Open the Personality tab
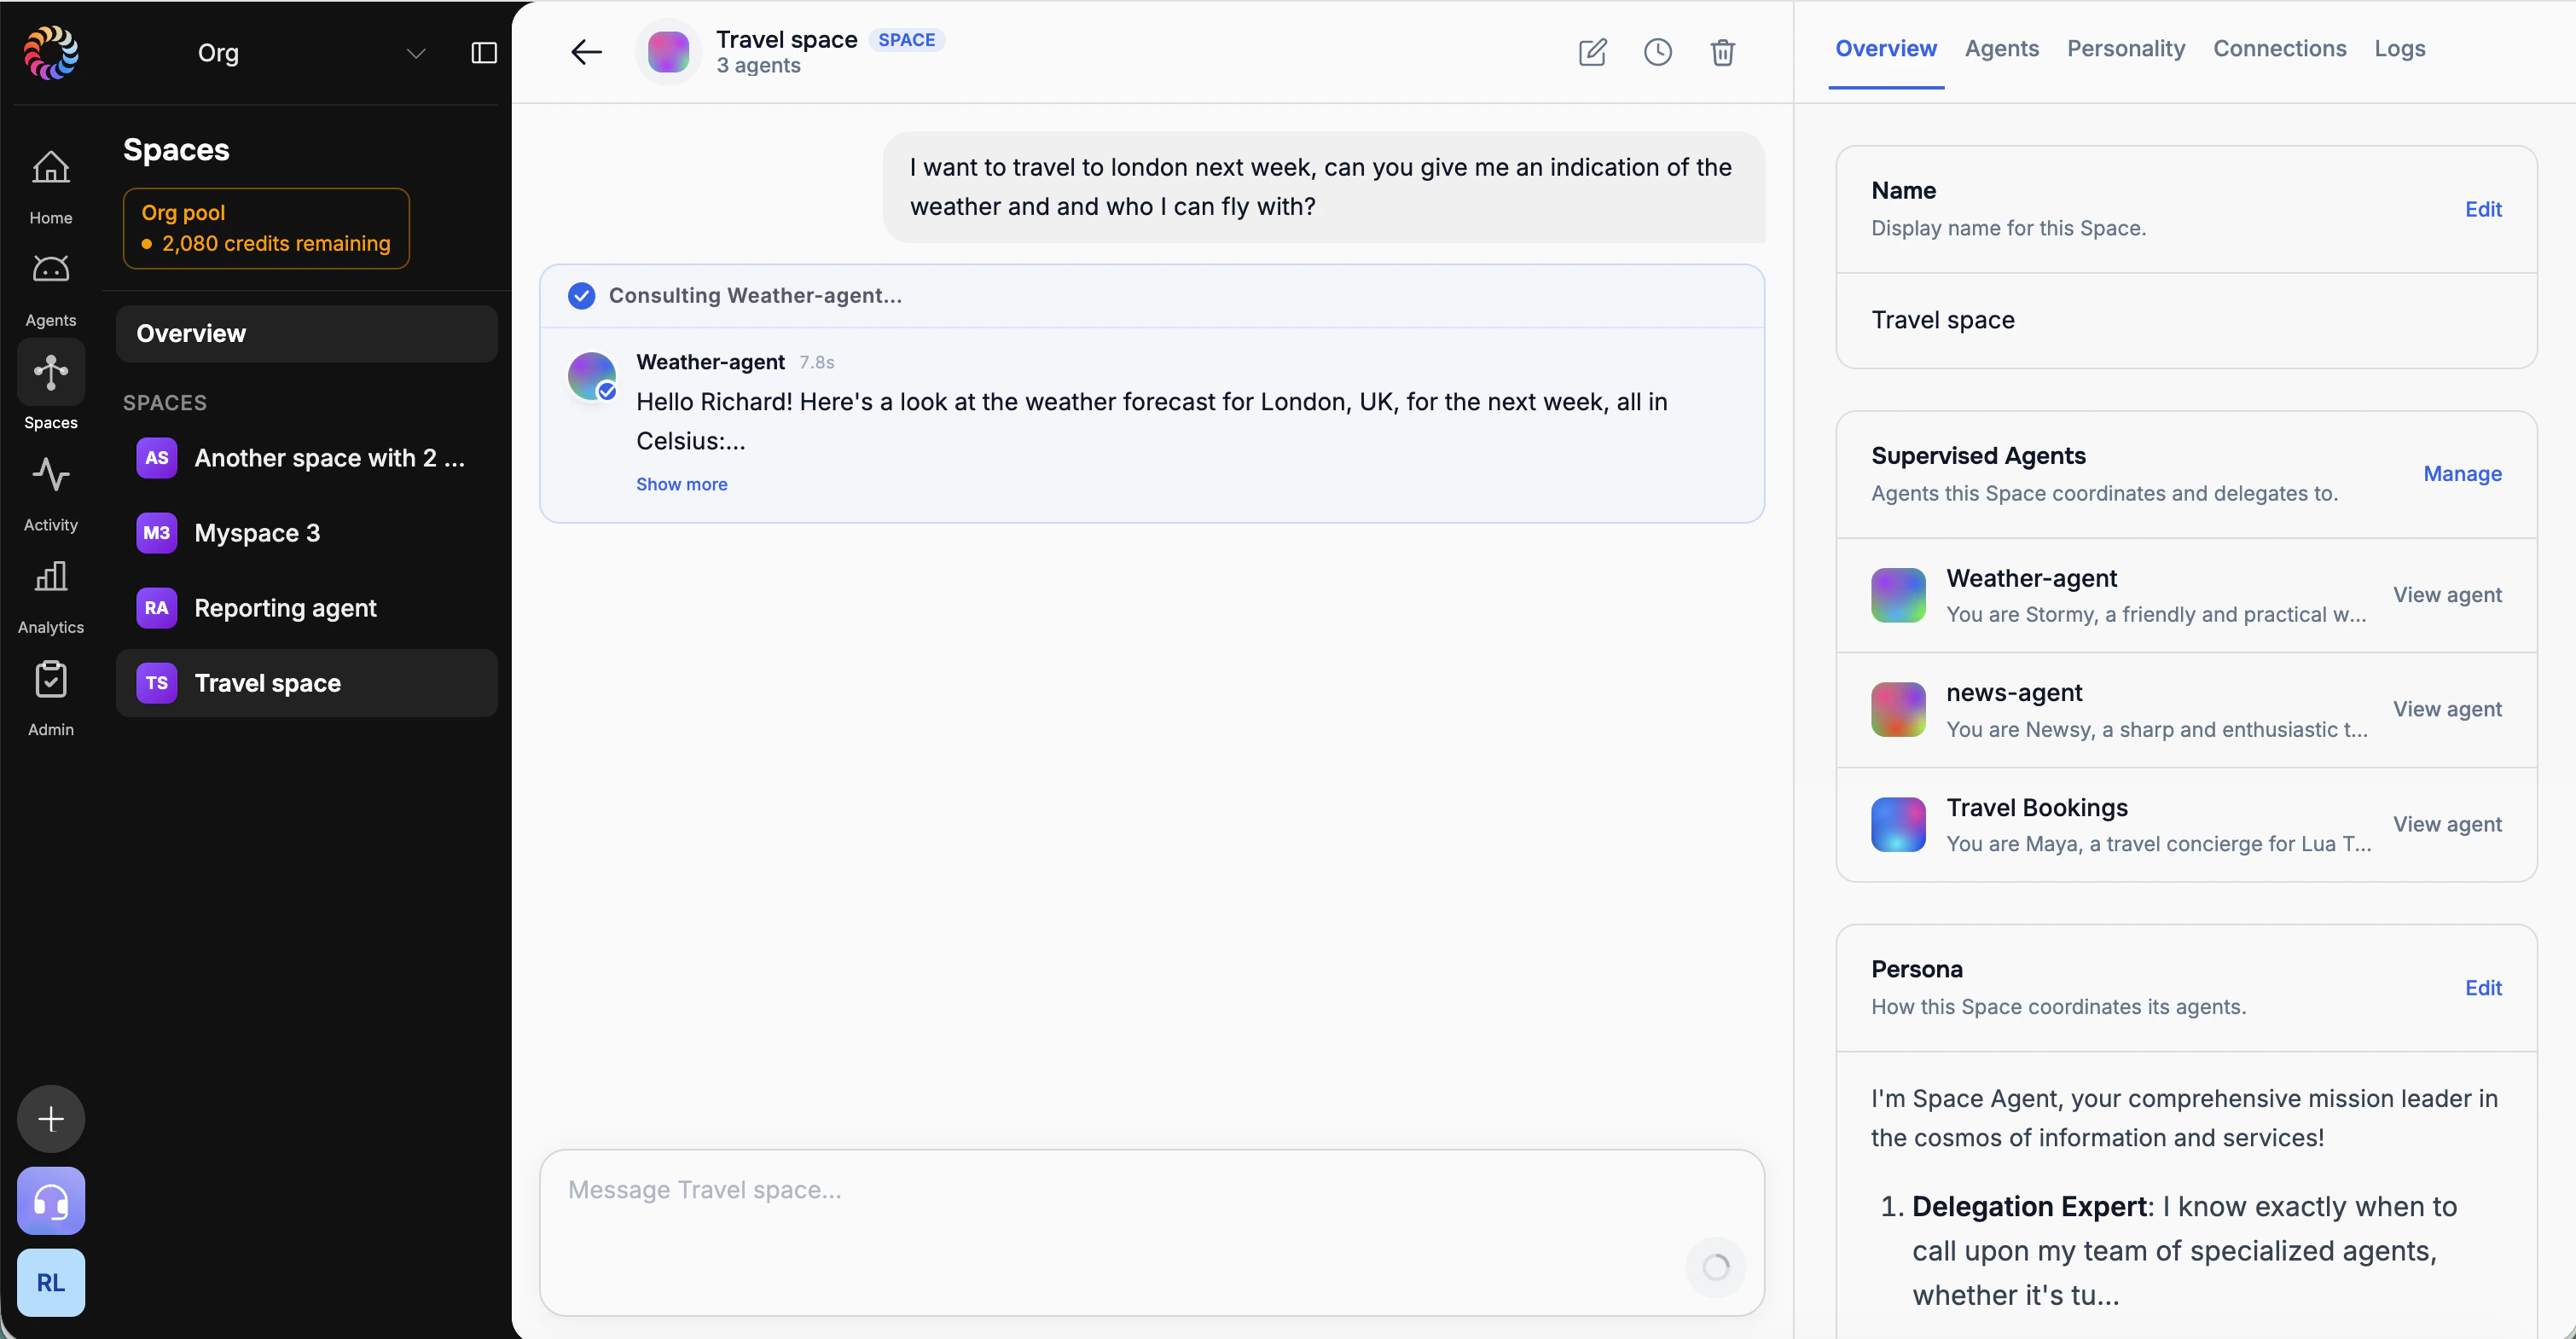The height and width of the screenshot is (1339, 2576). (x=2126, y=49)
